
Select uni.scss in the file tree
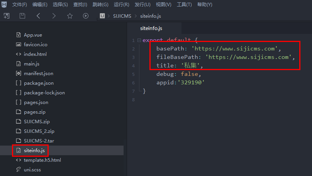point(32,170)
